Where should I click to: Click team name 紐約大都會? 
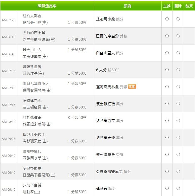pyautogui.click(x=32, y=16)
